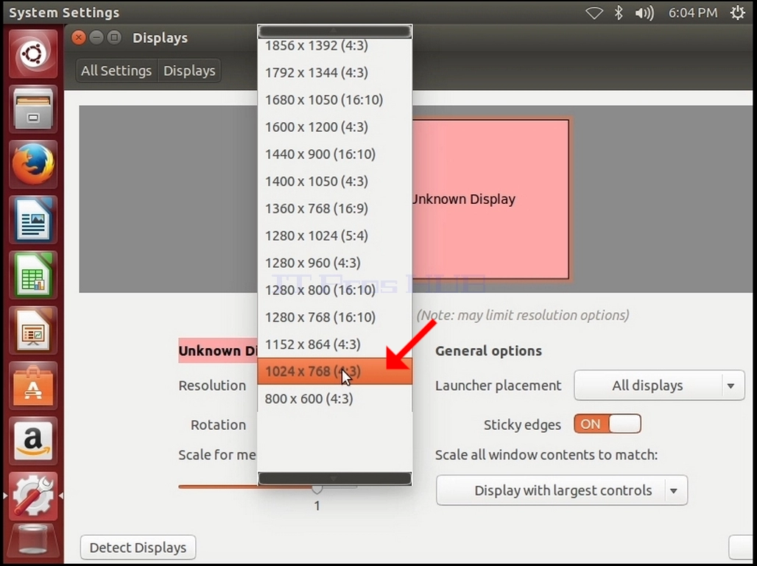Pick 1440 x 900 (16:10) from list
Viewport: 757px width, 566px height.
pos(334,154)
